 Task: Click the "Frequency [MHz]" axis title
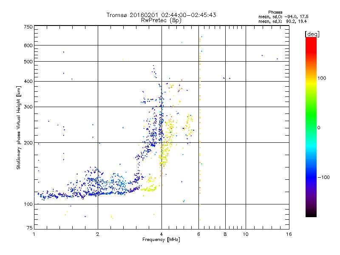(161, 240)
